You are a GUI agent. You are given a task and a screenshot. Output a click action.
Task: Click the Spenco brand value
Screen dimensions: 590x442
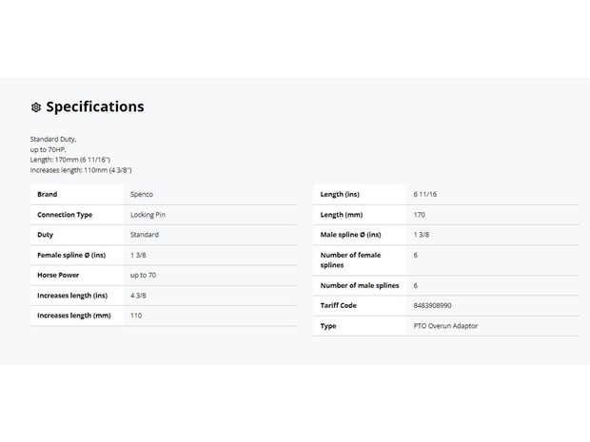click(141, 194)
